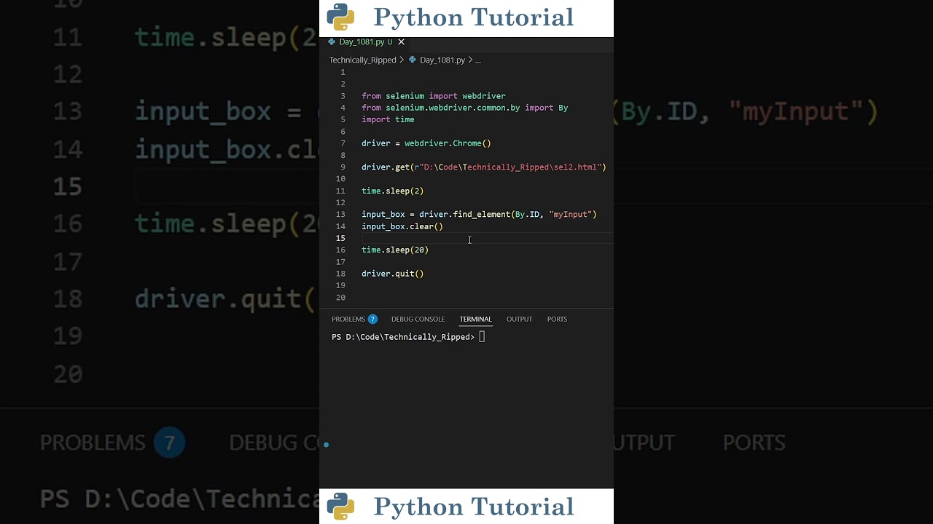Click the 'time.sleep(2)' code line

click(392, 191)
